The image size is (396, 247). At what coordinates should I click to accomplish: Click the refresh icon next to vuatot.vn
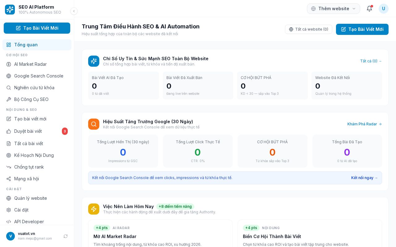click(66, 236)
